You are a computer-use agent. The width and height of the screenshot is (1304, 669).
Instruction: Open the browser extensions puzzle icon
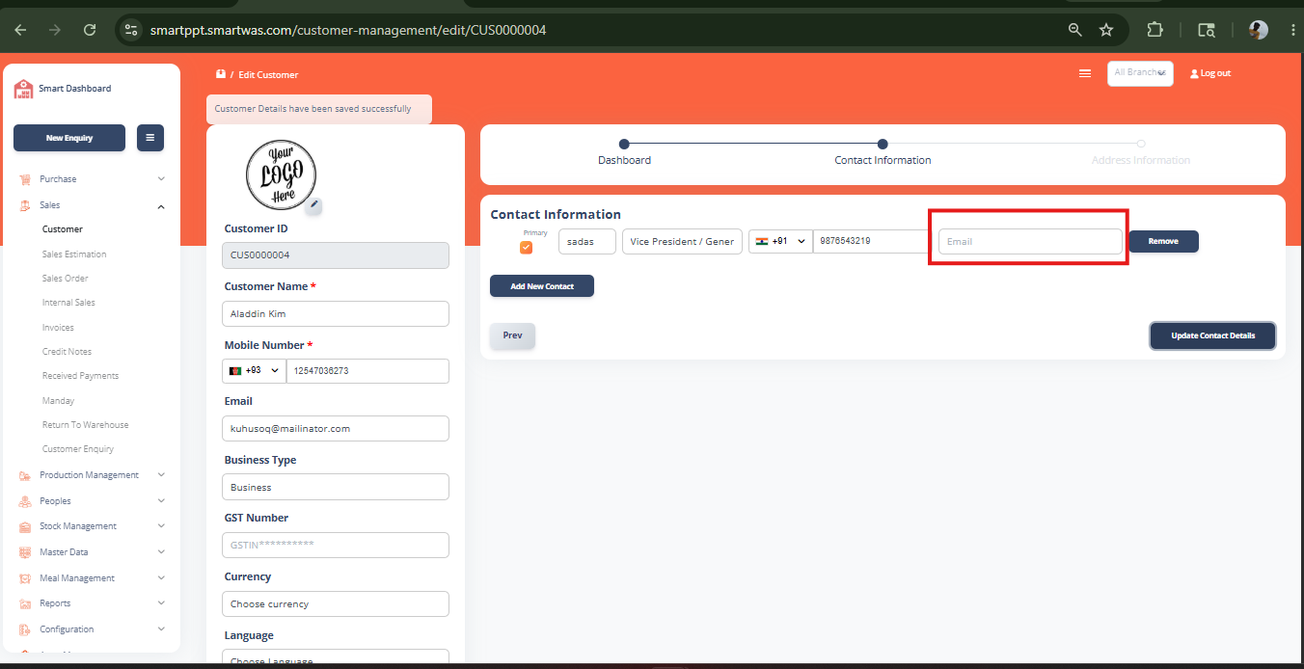point(1155,30)
